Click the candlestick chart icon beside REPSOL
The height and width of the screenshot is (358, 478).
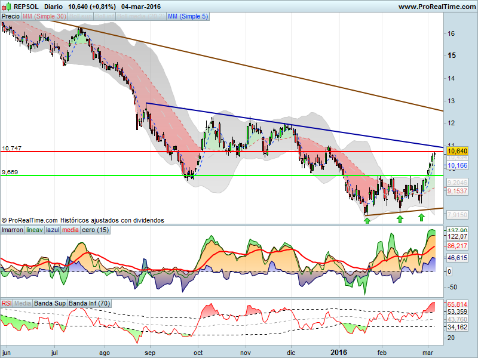tap(7, 6)
